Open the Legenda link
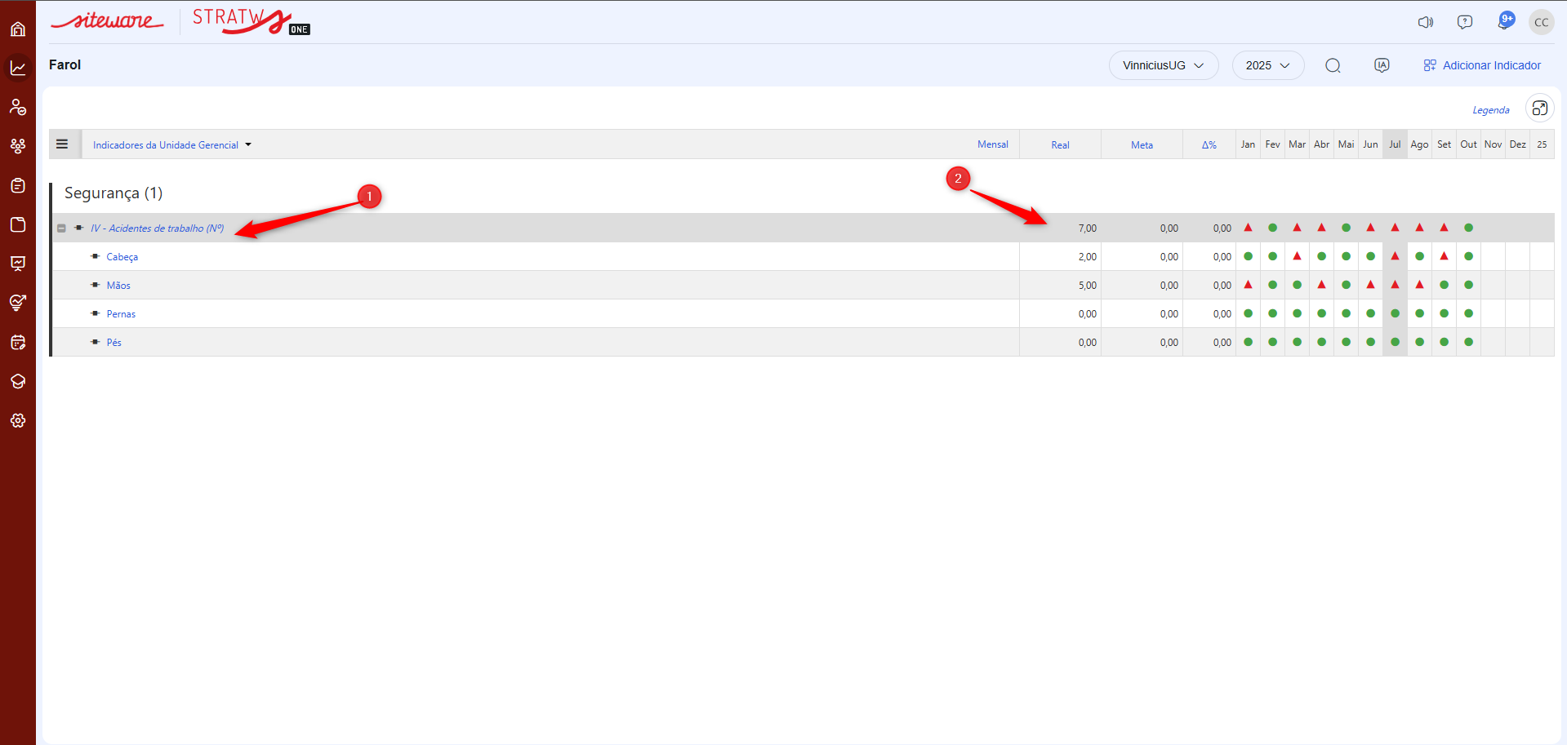Screen dimensions: 1567x745 1490,110
